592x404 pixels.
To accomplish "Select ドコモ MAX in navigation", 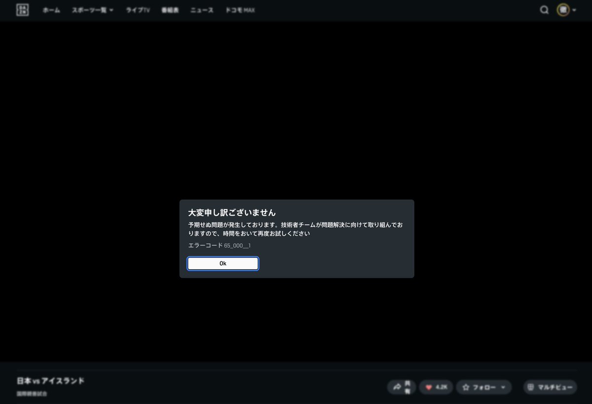I will (240, 10).
